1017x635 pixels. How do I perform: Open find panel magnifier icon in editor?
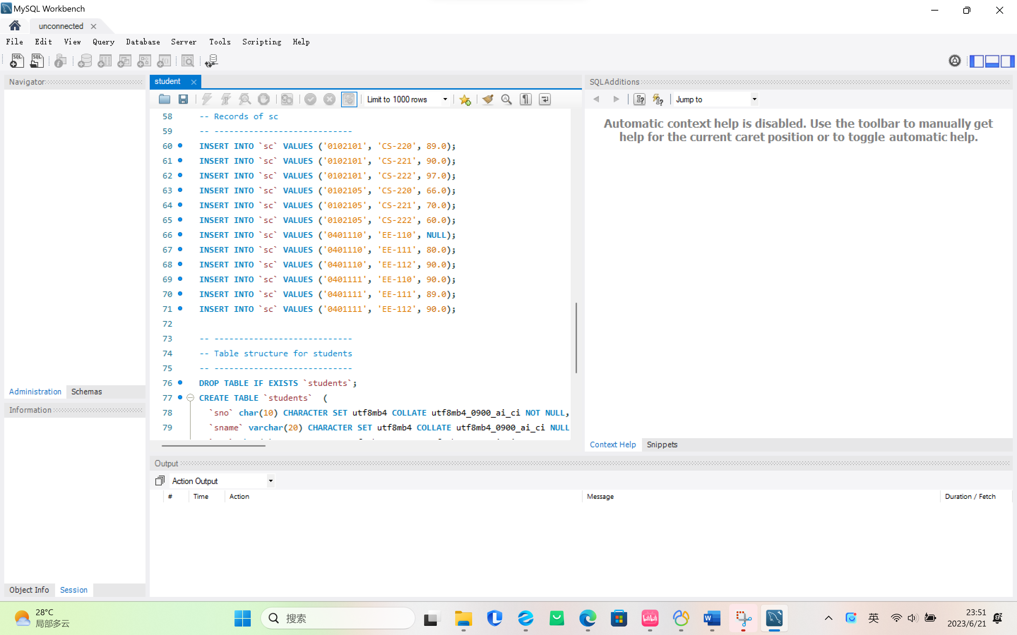pyautogui.click(x=506, y=99)
